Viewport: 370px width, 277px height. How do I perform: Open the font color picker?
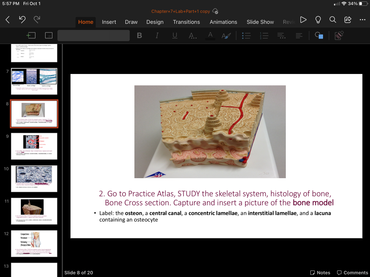pos(210,35)
